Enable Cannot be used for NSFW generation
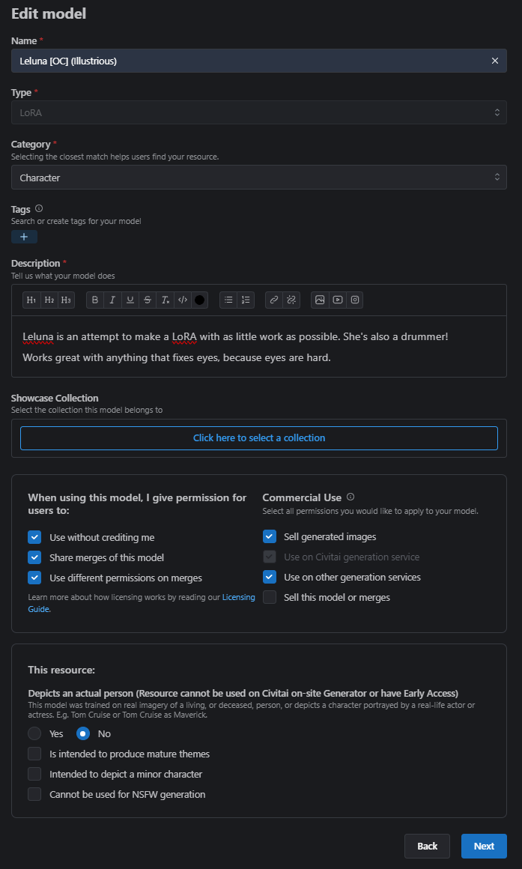The image size is (522, 869). pyautogui.click(x=34, y=794)
